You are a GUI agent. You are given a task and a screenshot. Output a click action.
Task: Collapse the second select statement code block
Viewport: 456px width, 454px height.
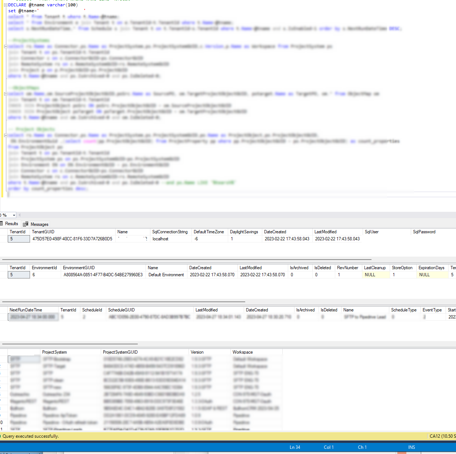pyautogui.click(x=5, y=46)
